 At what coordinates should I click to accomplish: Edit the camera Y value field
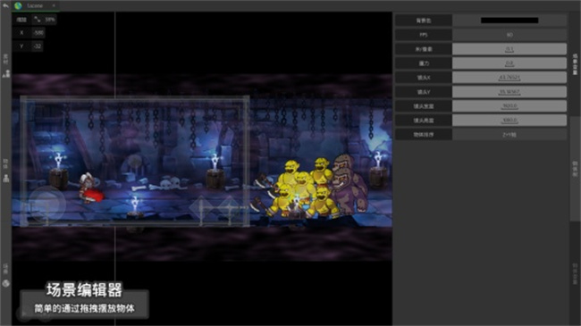[509, 92]
